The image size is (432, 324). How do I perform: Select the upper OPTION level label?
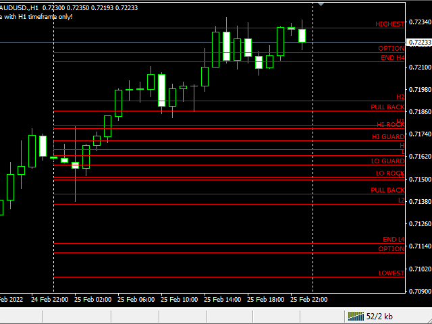[x=391, y=48]
